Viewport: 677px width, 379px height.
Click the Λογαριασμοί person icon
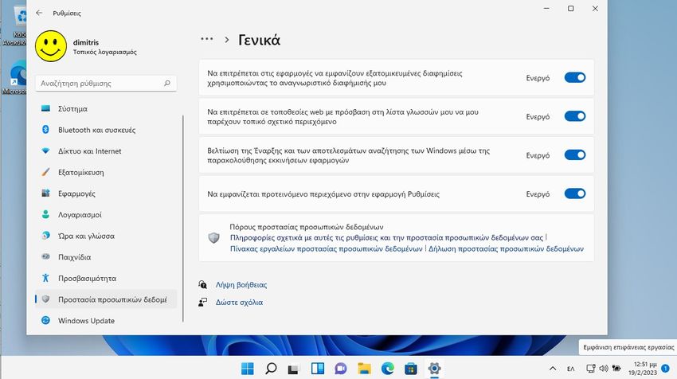click(45, 214)
